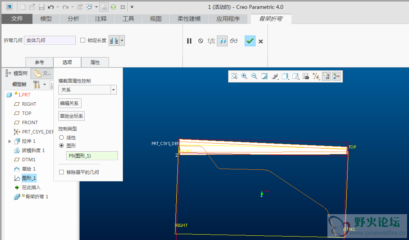The width and height of the screenshot is (409, 240).
Task: Open the customize quick access toolbar dropdown
Action: (132, 7)
